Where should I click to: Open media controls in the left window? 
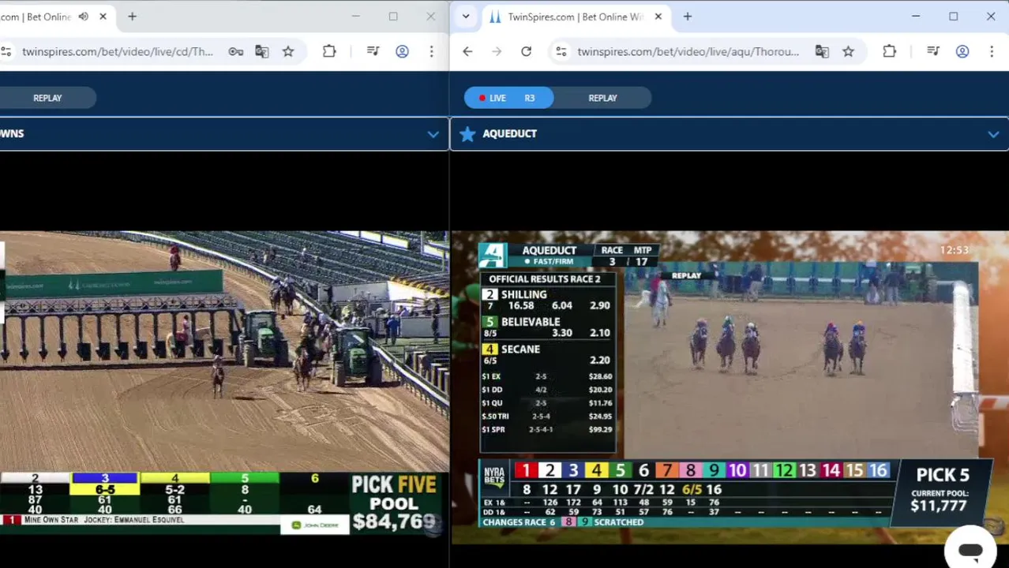373,51
